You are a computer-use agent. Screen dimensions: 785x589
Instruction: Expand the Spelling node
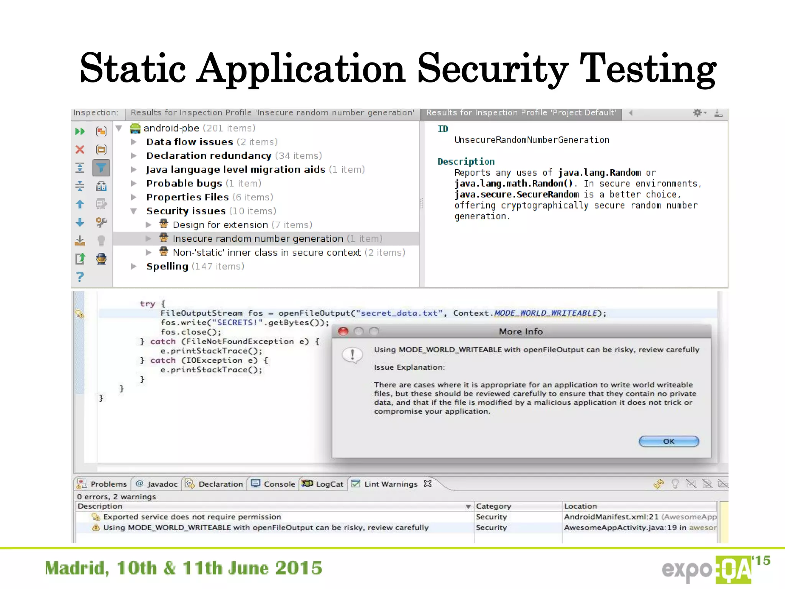(x=134, y=266)
